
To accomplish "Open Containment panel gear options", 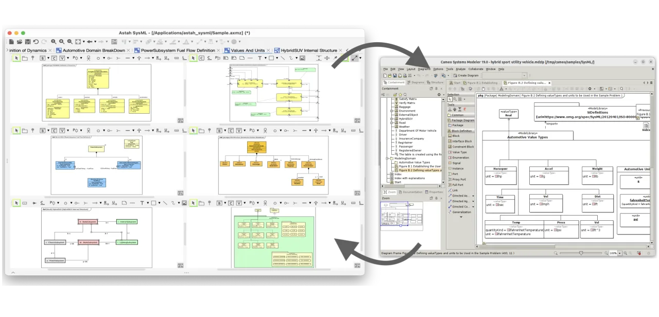I will [x=439, y=95].
